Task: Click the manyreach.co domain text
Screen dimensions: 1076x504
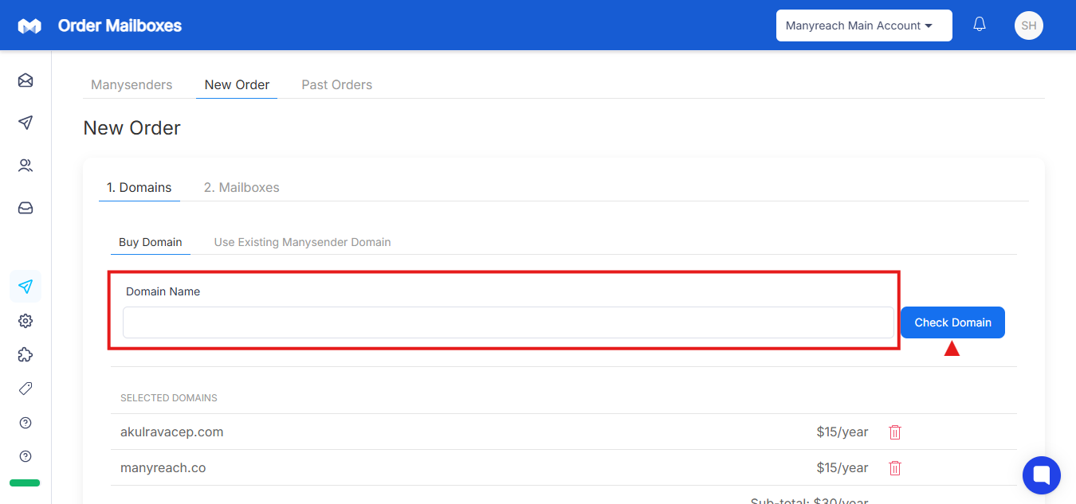Action: click(x=163, y=468)
